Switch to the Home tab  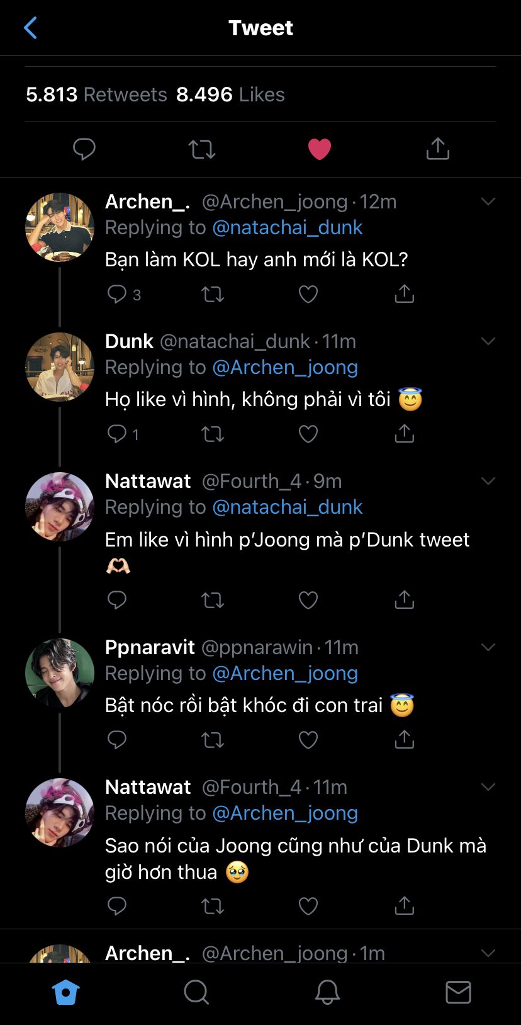[x=66, y=992]
